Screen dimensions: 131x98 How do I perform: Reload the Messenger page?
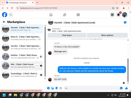(12, 8)
